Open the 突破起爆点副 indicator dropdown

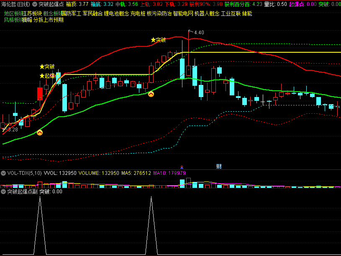coord(3,192)
